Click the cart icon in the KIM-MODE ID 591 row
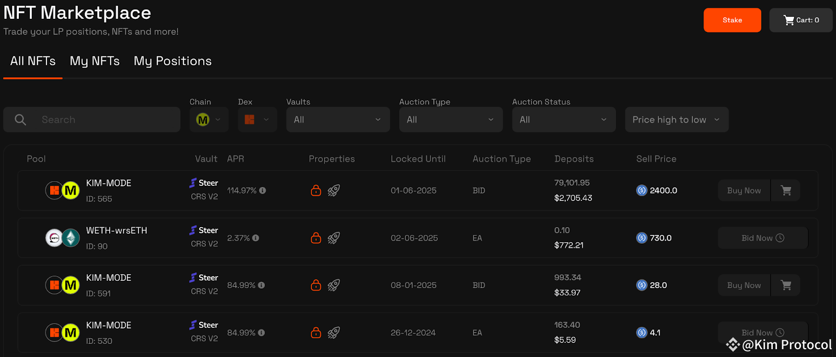This screenshot has width=836, height=357. pyautogui.click(x=786, y=285)
